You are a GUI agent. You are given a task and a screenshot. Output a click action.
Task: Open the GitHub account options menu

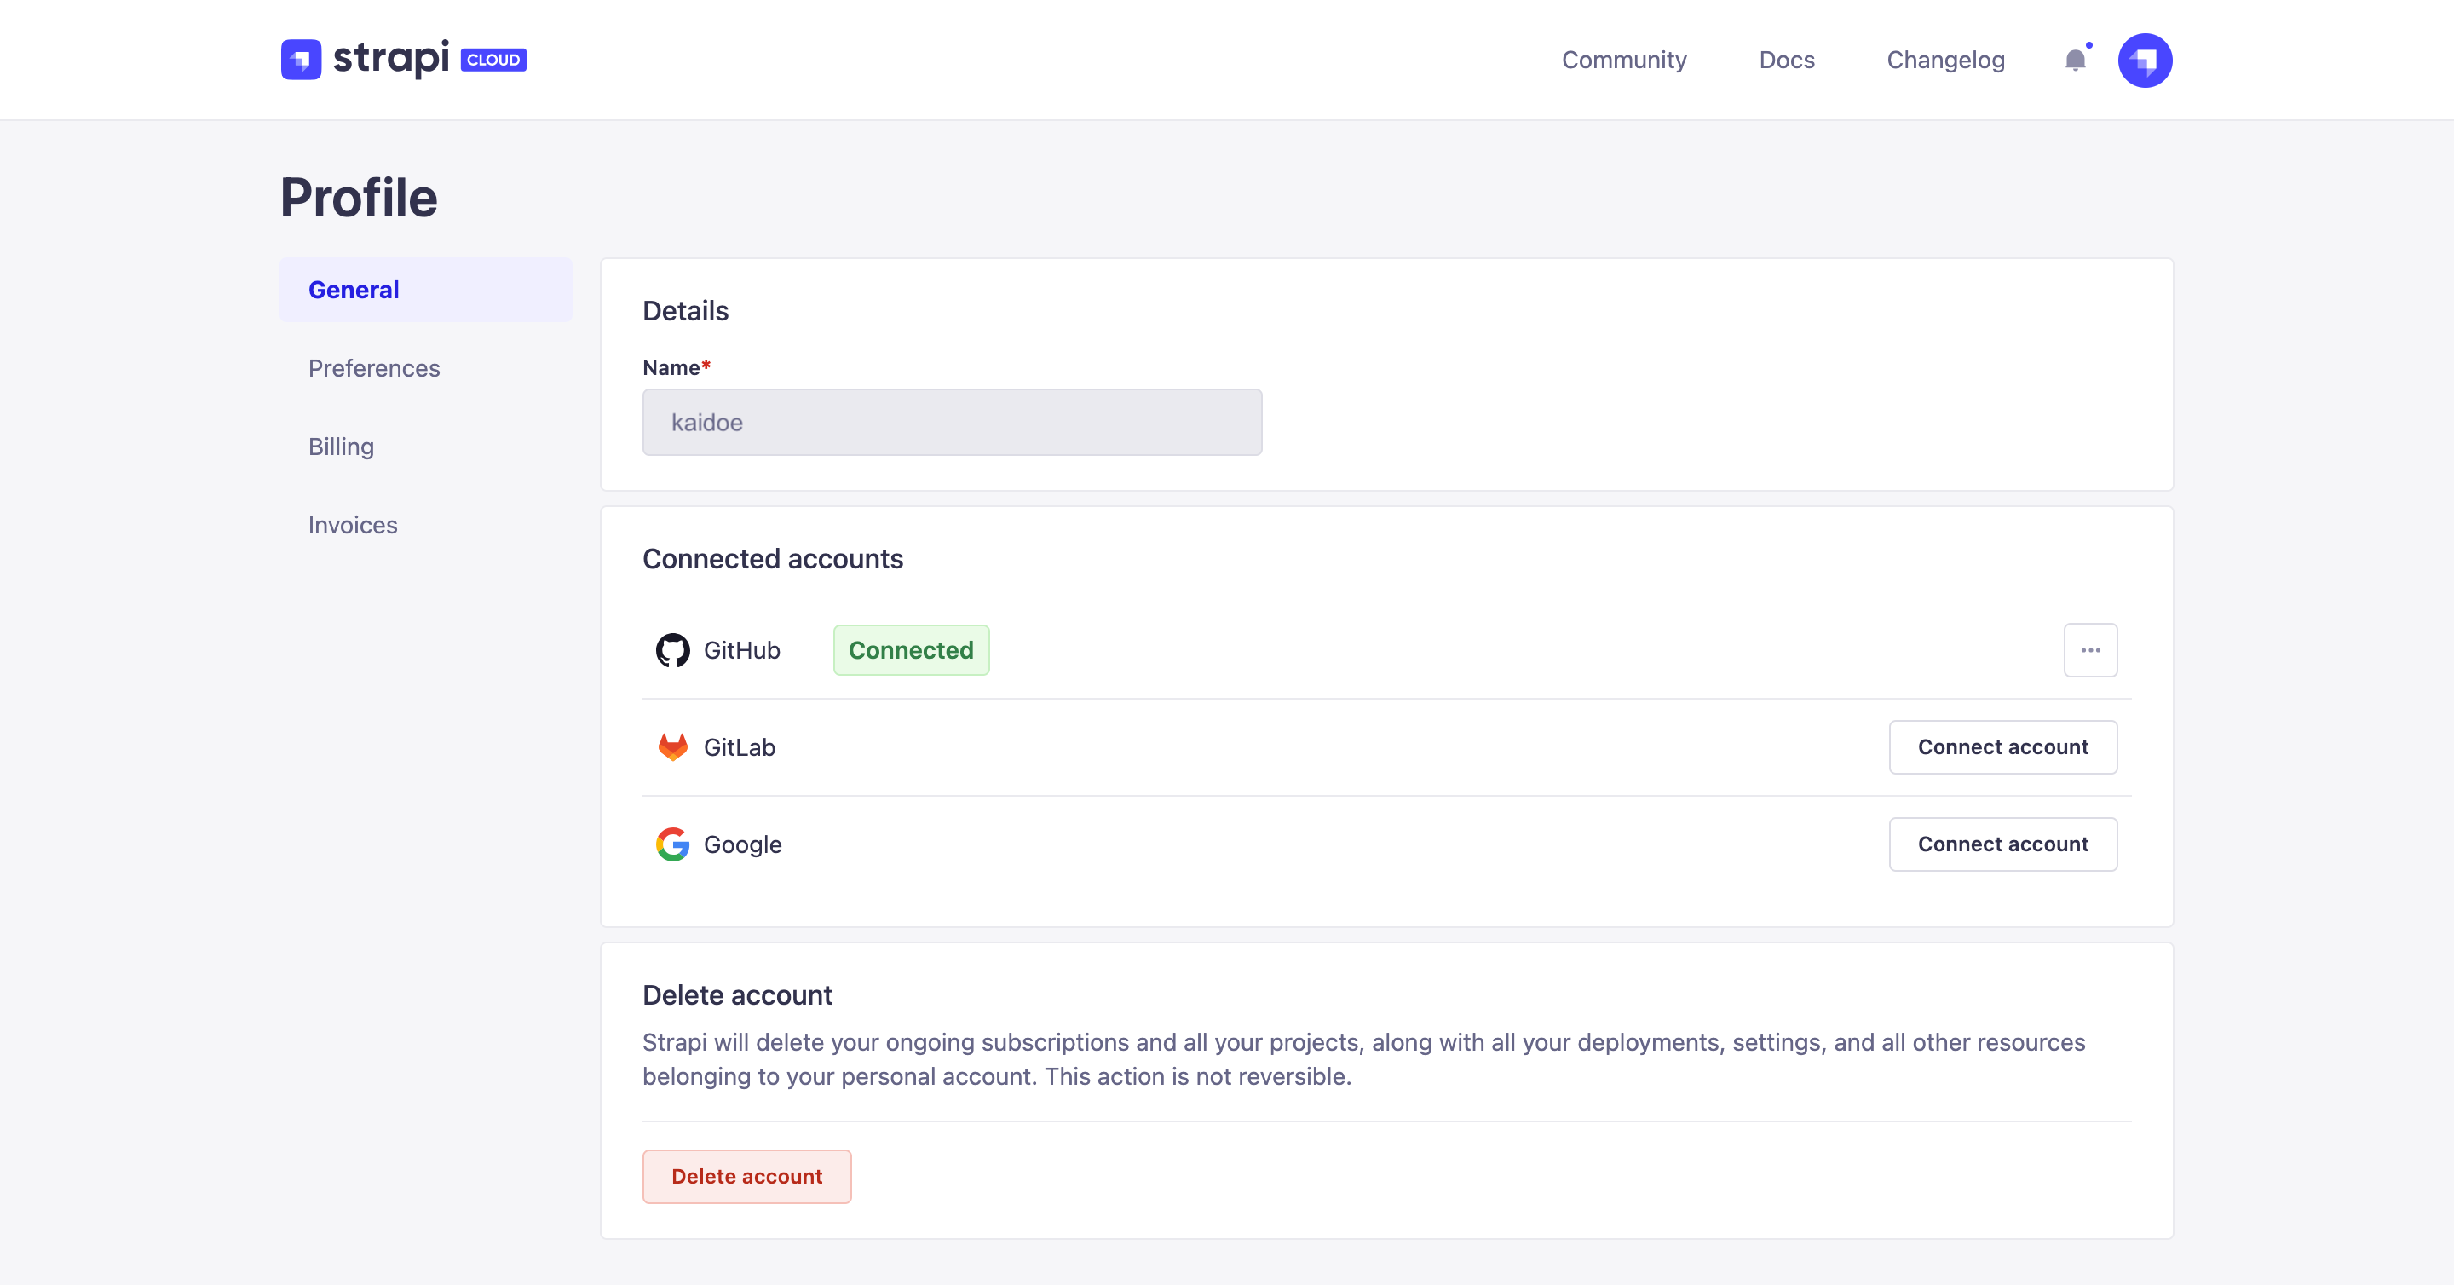pyautogui.click(x=2091, y=649)
